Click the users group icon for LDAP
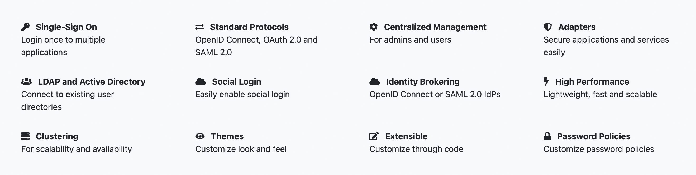The width and height of the screenshot is (696, 175). [26, 81]
